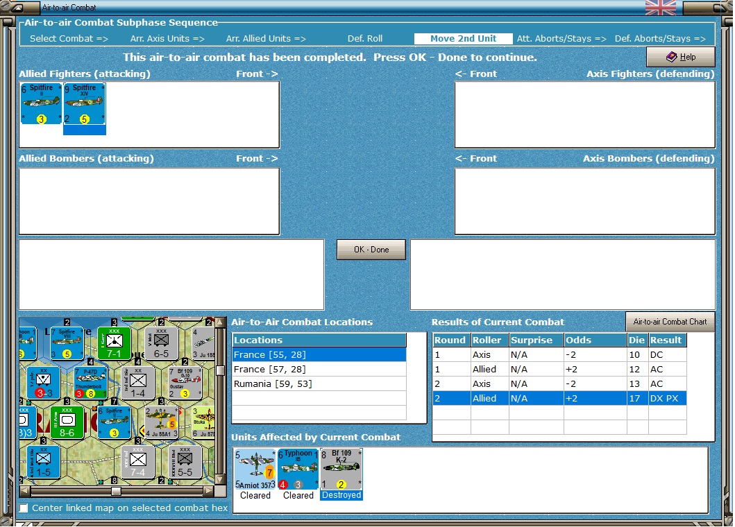Viewport: 735px width, 527px height.
Task: Click the Ju 88A1 bomber counter on map
Action: 161,422
